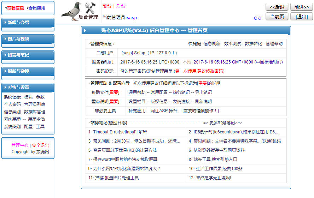
Task: Click the 前进>> button
Action: pyautogui.click(x=302, y=7)
